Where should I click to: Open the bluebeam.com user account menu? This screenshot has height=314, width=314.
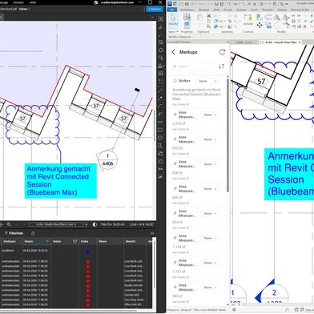[x=117, y=2]
